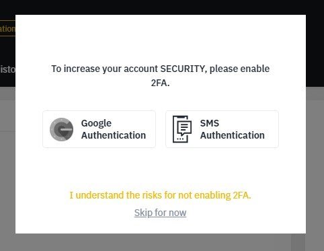
Task: Choose the Google Authentication card
Action: tap(99, 129)
